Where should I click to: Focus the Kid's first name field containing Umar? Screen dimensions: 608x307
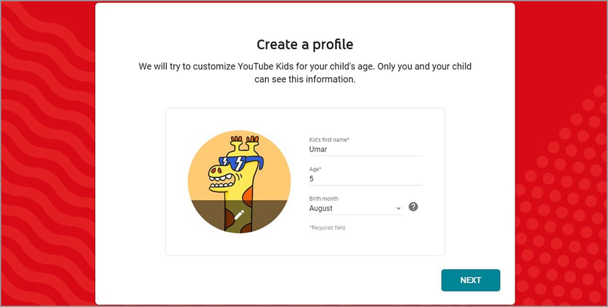pos(365,150)
